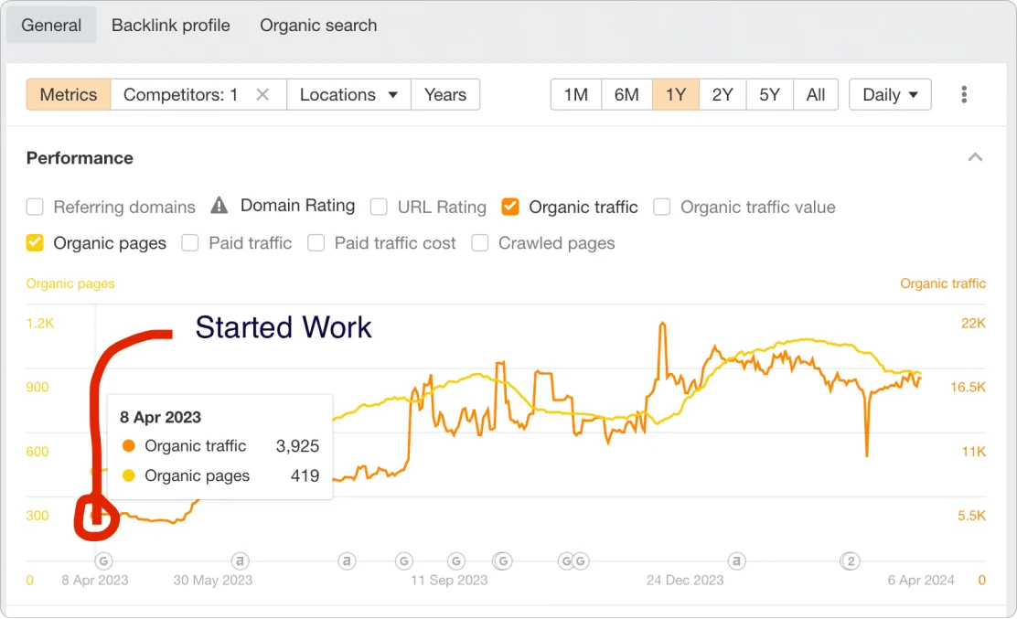This screenshot has height=619, width=1017.
Task: Collapse the Performance section
Action: 975,156
